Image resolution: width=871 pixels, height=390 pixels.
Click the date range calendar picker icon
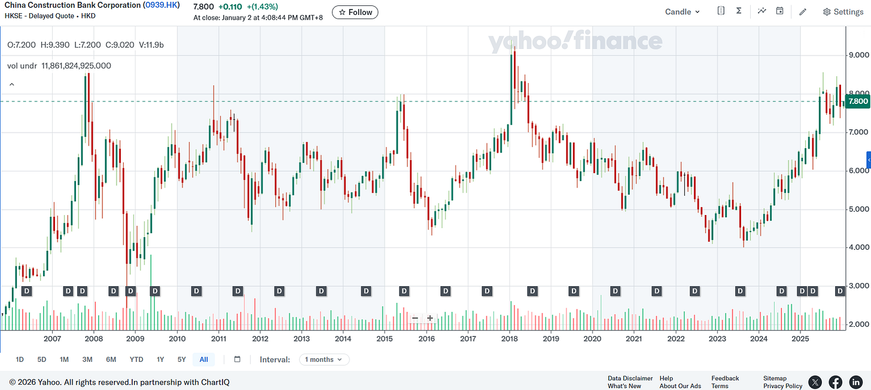(x=237, y=359)
